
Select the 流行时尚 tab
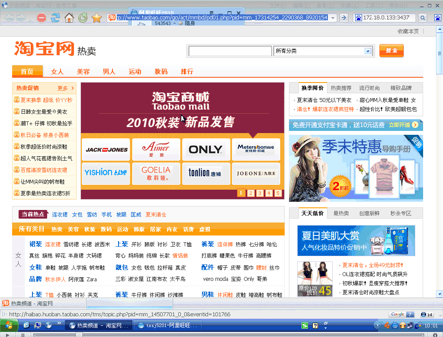click(369, 88)
